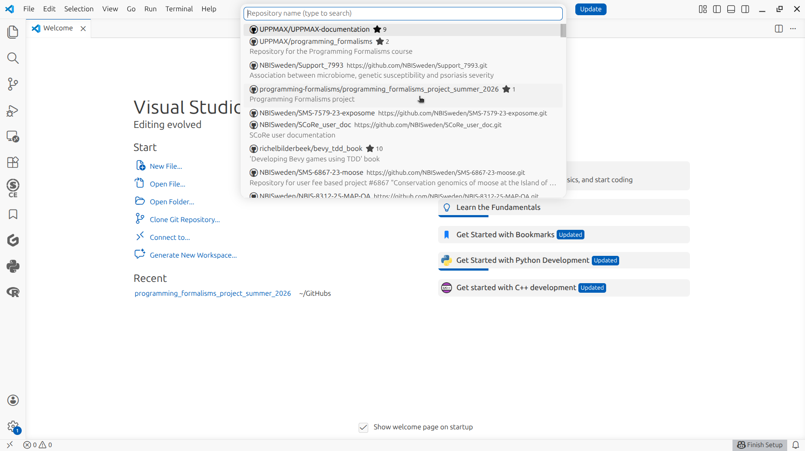Open the Extensions view
The height and width of the screenshot is (451, 805).
tap(13, 162)
